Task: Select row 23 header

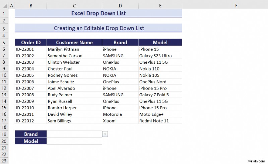Action: pyautogui.click(x=4, y=161)
